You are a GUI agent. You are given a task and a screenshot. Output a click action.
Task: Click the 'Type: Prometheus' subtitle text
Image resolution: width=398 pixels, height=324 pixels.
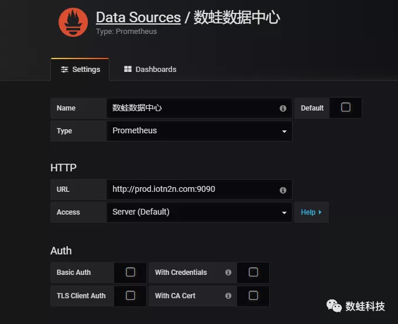click(x=126, y=32)
